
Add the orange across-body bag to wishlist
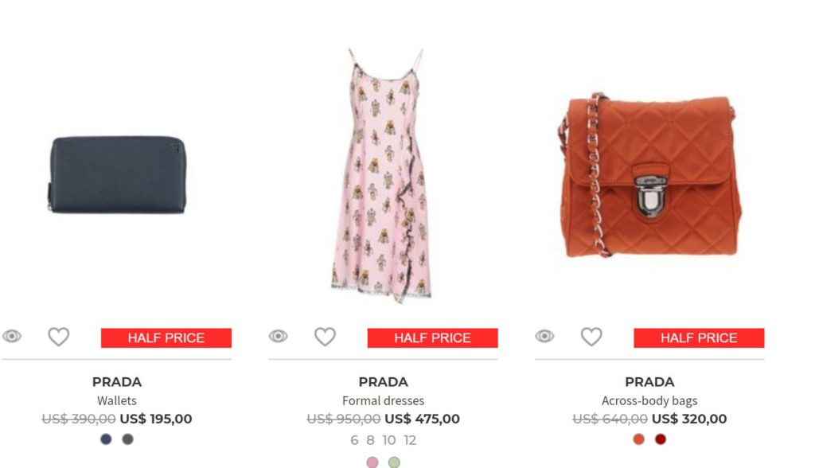(591, 337)
